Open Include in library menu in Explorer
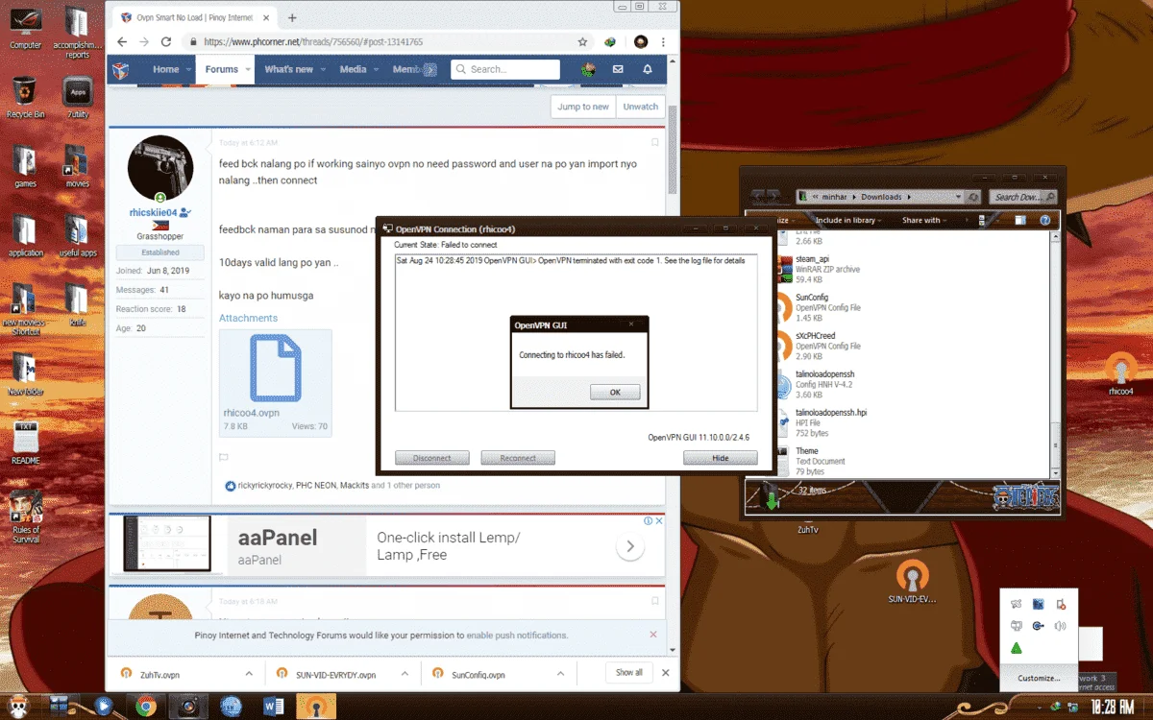The height and width of the screenshot is (720, 1153). coord(849,220)
